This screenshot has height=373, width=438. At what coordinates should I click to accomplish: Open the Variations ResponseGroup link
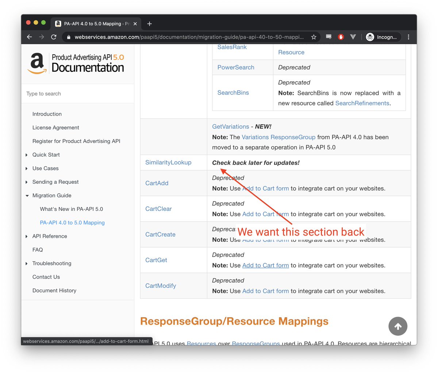click(278, 137)
